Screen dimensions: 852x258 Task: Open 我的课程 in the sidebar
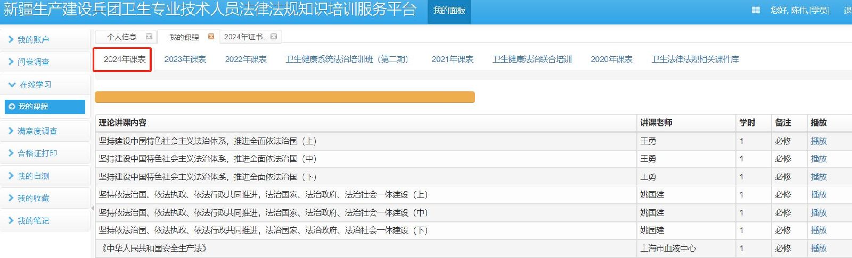click(x=45, y=107)
